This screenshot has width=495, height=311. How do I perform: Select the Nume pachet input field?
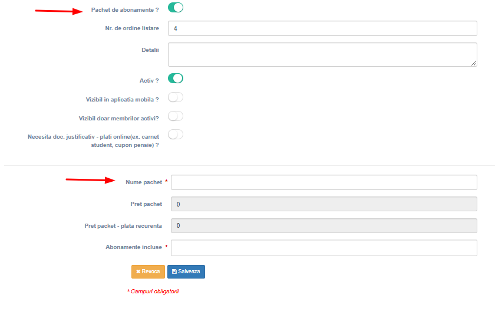click(x=324, y=182)
